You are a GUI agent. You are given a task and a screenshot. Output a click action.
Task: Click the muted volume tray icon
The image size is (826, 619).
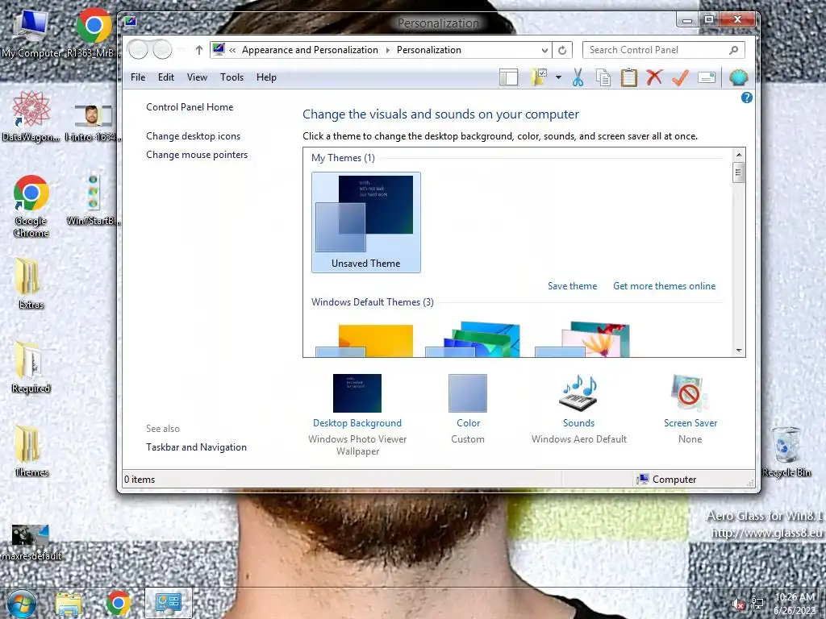pyautogui.click(x=739, y=604)
